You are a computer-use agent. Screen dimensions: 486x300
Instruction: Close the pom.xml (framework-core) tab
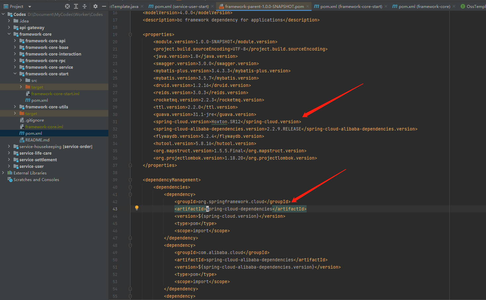pyautogui.click(x=454, y=6)
